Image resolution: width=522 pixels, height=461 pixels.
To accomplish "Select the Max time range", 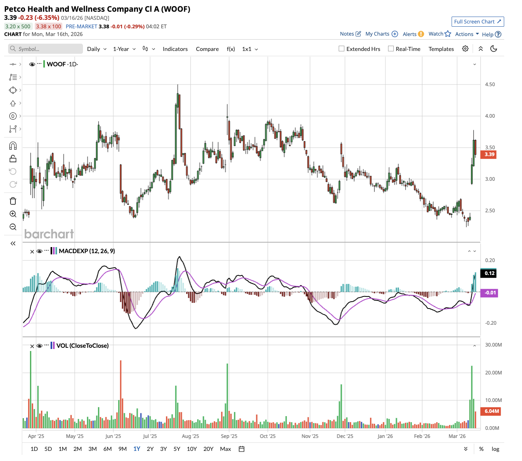I will pyautogui.click(x=225, y=449).
